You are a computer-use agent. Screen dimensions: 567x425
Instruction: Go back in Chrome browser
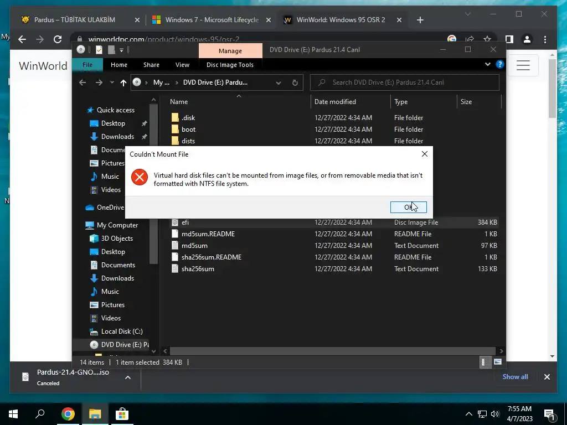coord(22,39)
